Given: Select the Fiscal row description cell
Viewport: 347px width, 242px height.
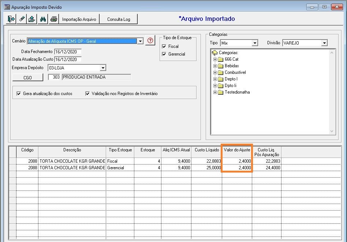Looking at the screenshot, I should coord(72,161).
